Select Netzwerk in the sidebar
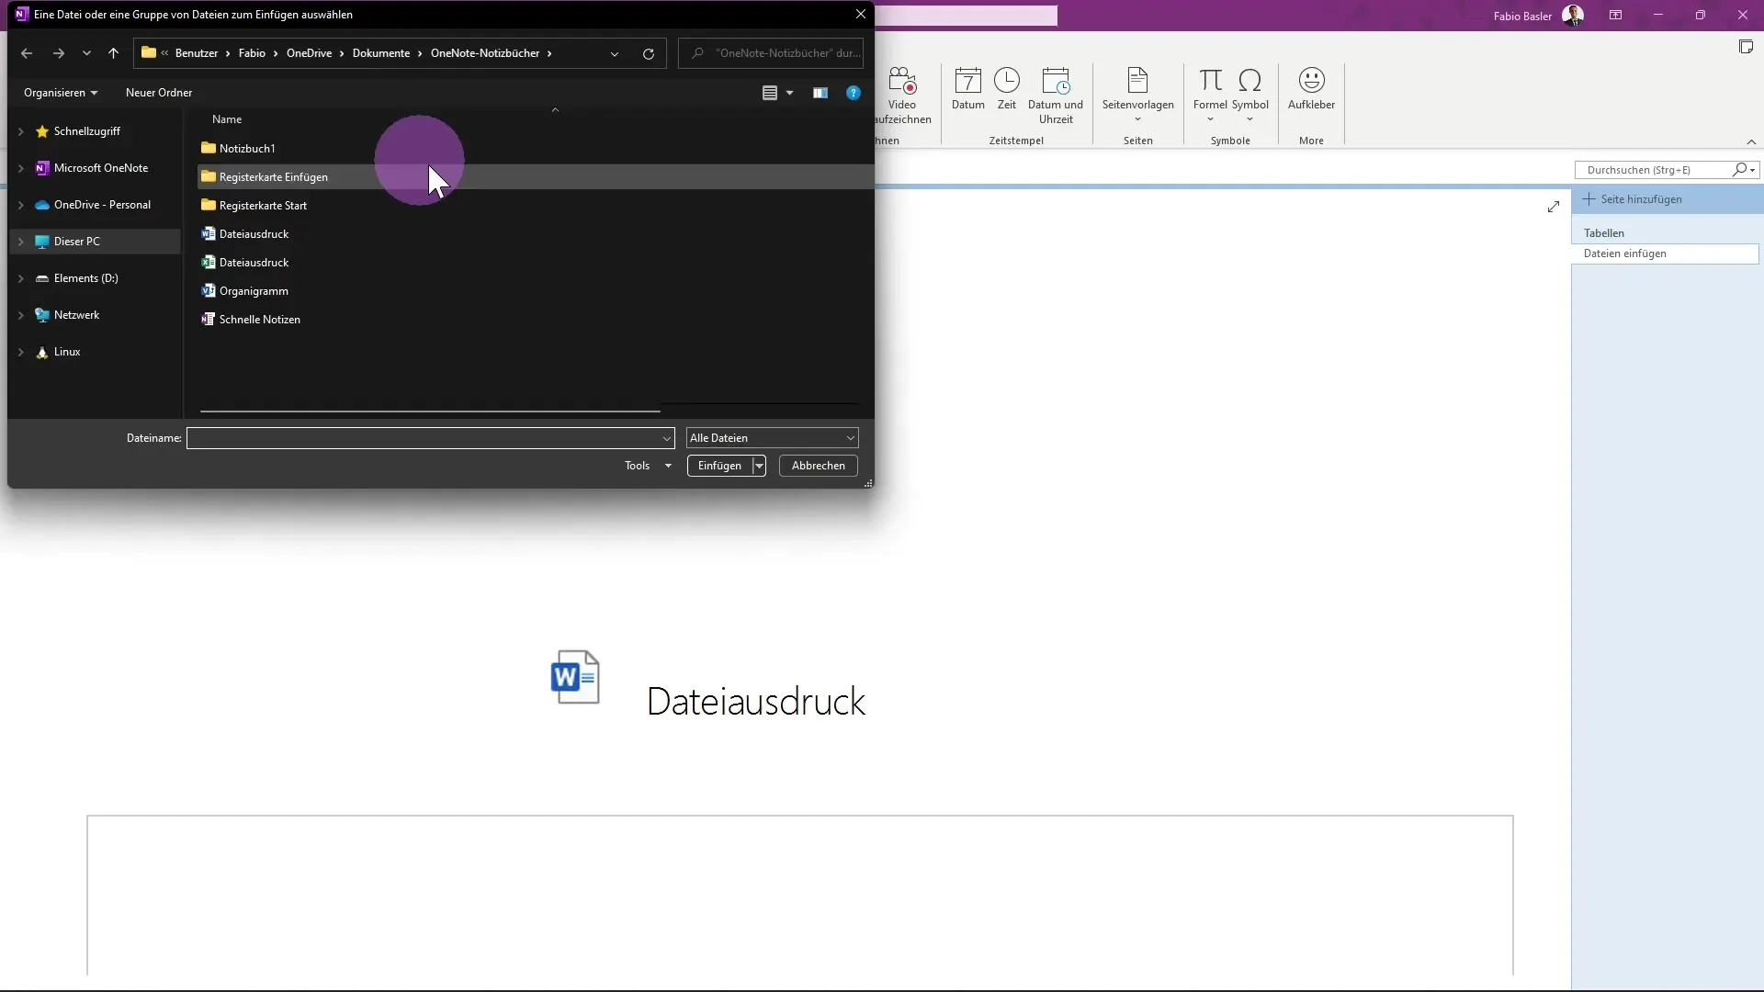 click(76, 315)
